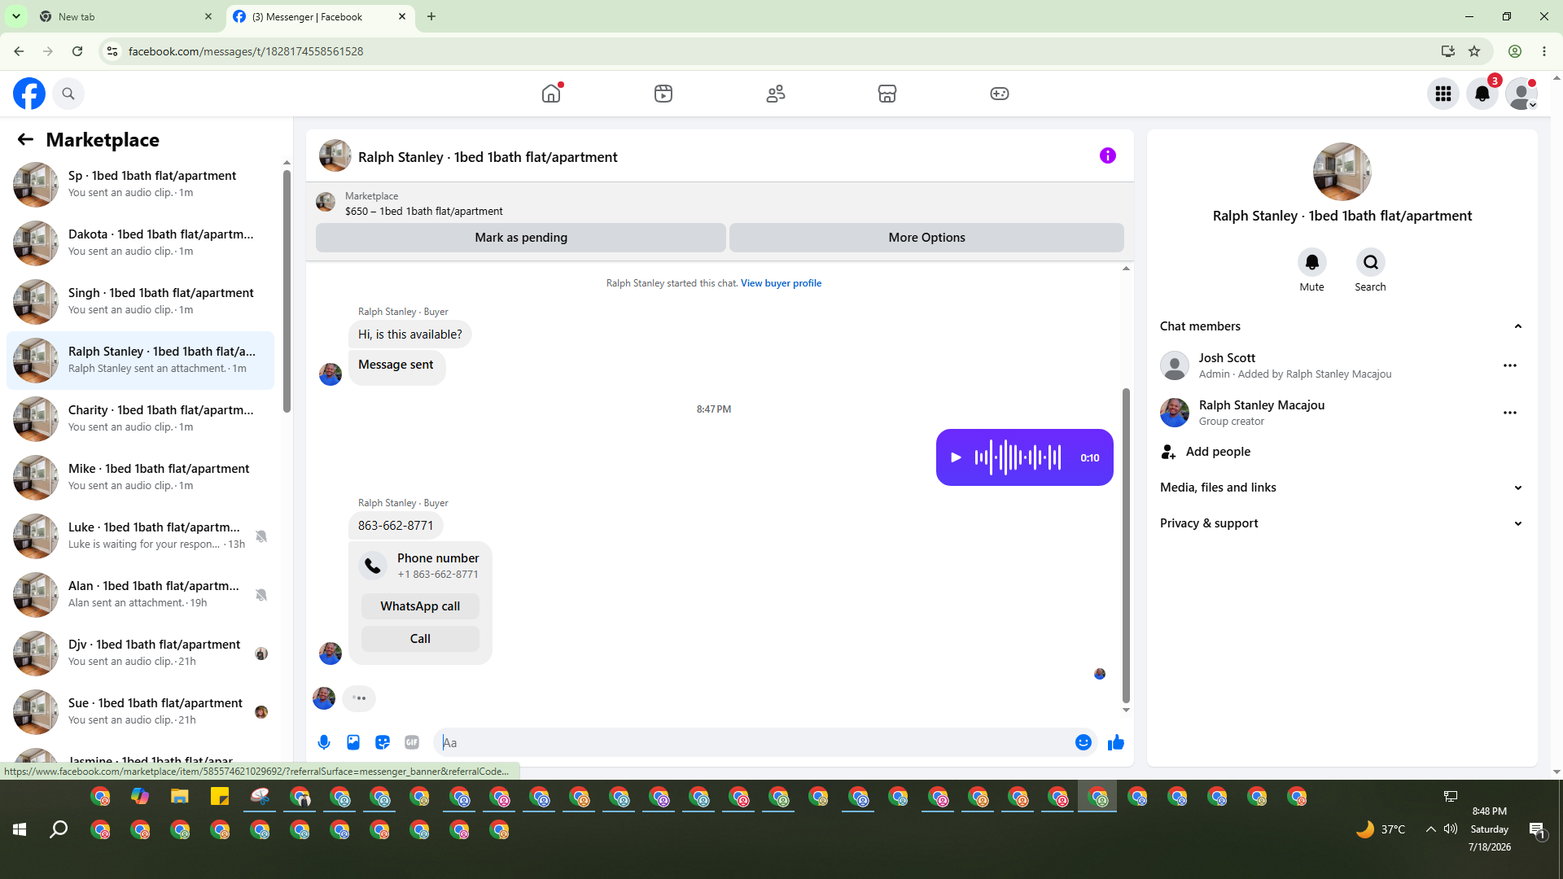Go to the Home feed icon

551,94
